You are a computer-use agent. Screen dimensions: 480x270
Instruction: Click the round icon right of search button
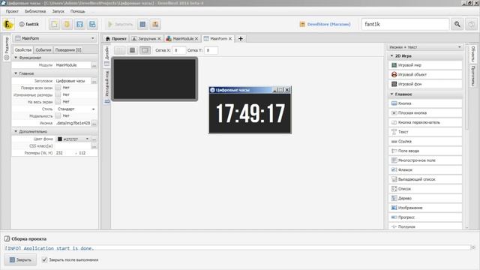472,24
